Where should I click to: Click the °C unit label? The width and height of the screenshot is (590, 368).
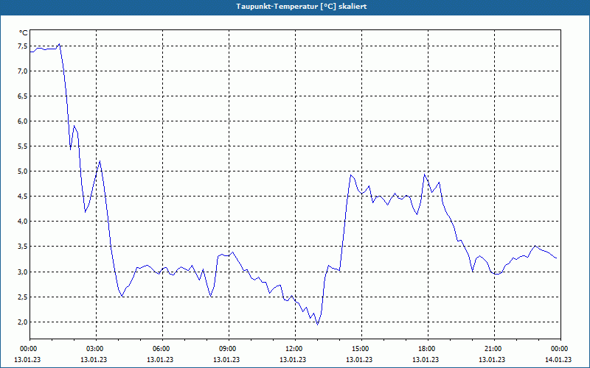(x=24, y=33)
